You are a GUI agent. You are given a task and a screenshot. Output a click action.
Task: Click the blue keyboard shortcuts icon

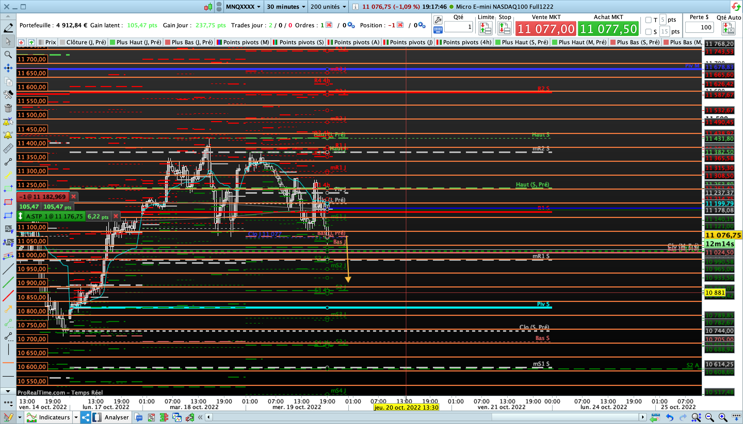(x=438, y=30)
